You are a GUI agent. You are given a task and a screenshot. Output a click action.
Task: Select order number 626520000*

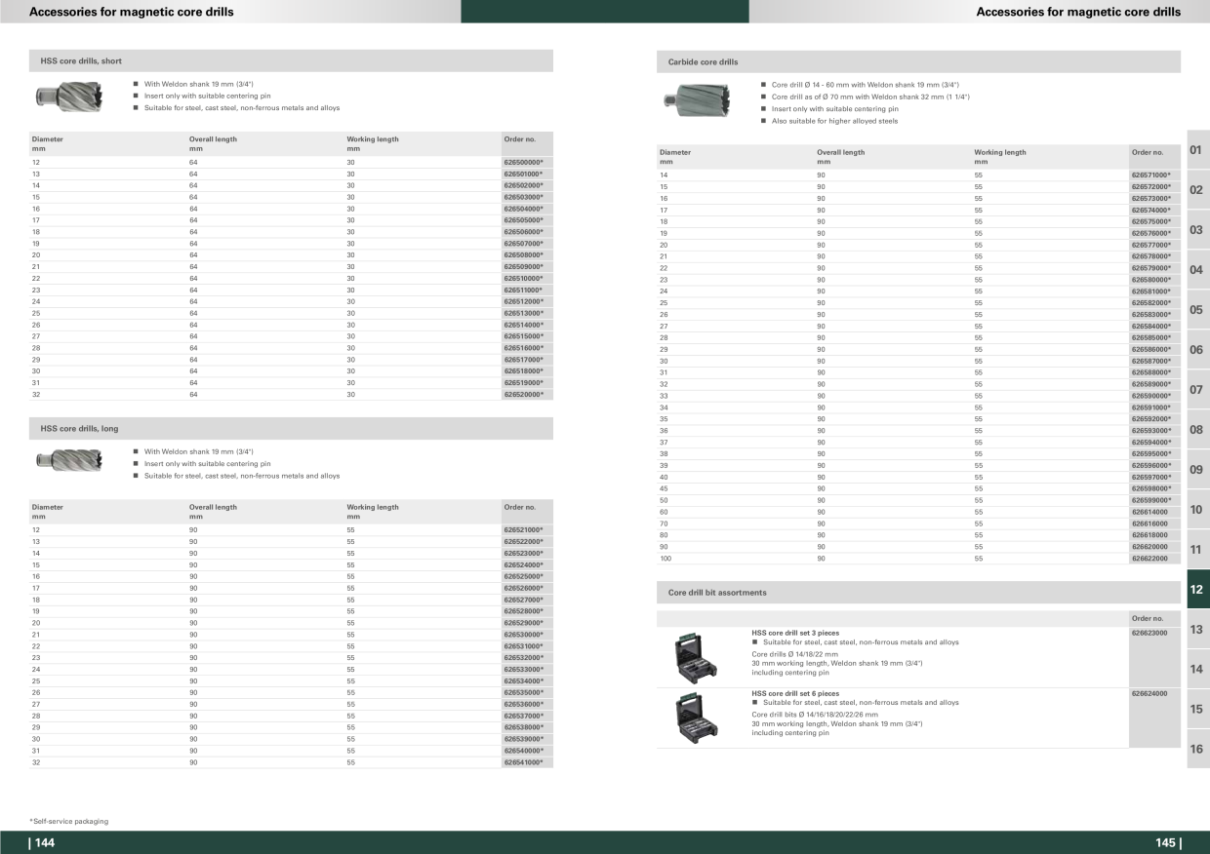[523, 395]
